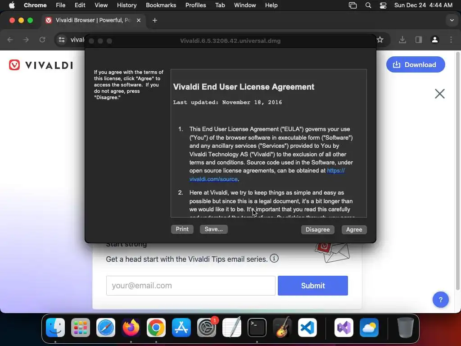The image size is (461, 346).
Task: Toggle Chrome side panel icon
Action: pos(418,40)
